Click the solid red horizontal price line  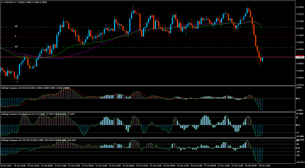point(148,57)
